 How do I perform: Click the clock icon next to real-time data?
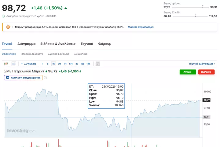(x=3, y=16)
